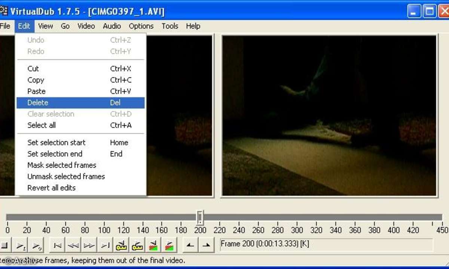Viewport: 449px width, 269px height.
Task: Close the VirtualDub window
Action: coord(444,11)
